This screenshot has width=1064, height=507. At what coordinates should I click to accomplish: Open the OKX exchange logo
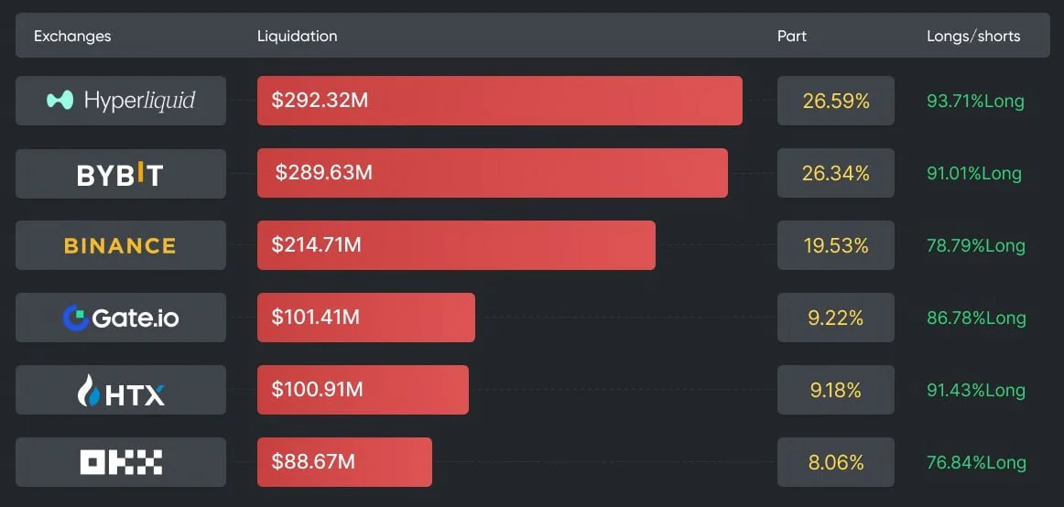tap(121, 462)
